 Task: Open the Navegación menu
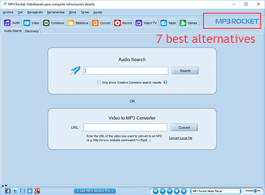click(35, 12)
